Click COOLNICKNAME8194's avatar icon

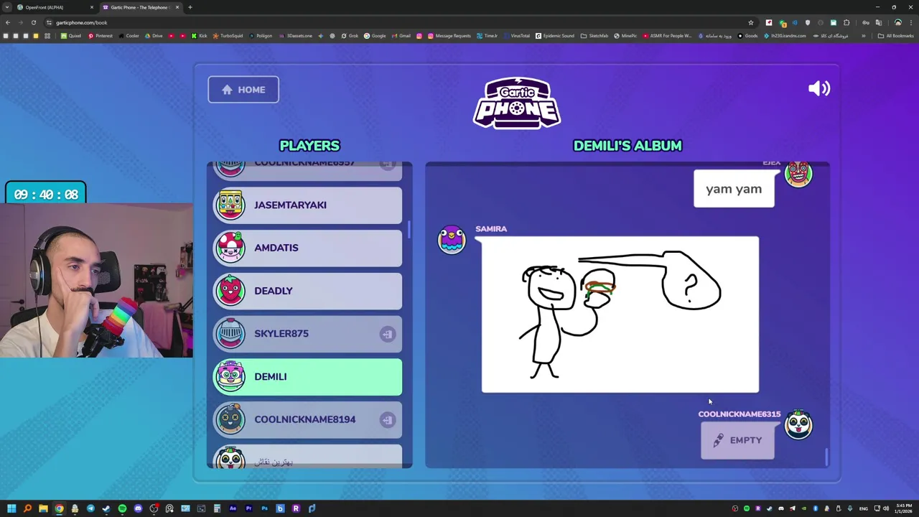point(230,419)
